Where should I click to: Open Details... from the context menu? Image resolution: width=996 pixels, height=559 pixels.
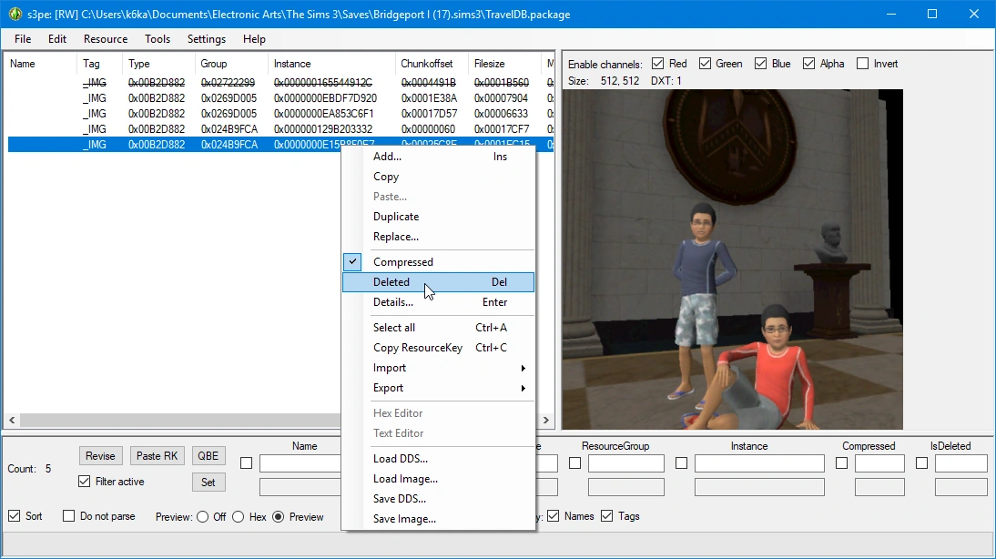(x=438, y=302)
